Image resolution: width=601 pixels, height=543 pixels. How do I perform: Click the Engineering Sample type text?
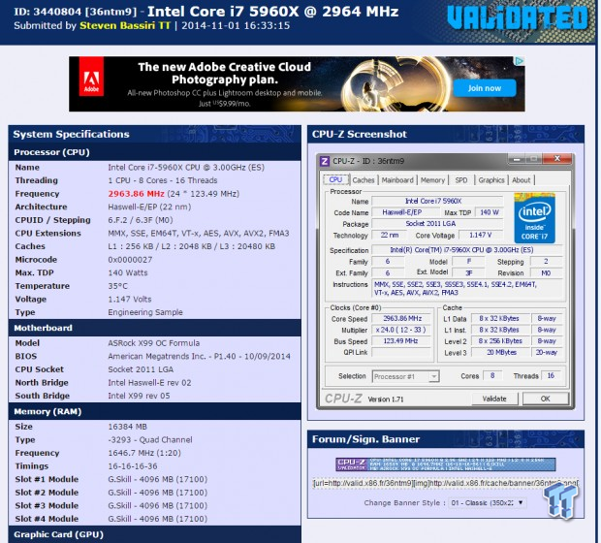pos(145,312)
